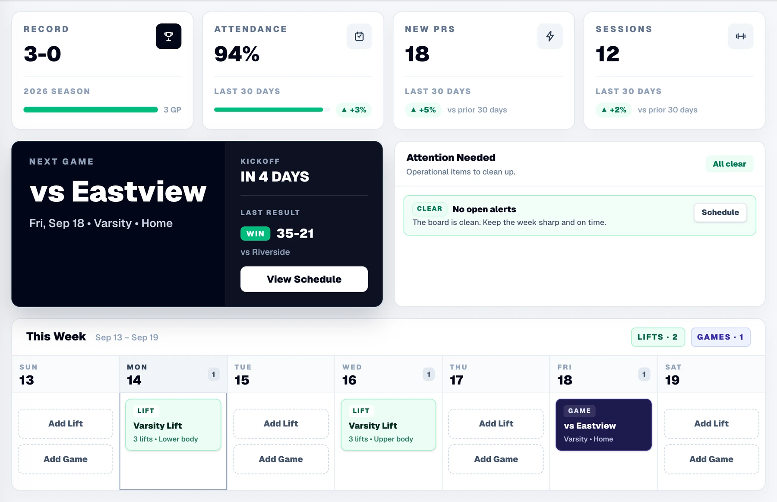Add Lift on Thursday 17
The image size is (777, 502).
pyautogui.click(x=496, y=424)
